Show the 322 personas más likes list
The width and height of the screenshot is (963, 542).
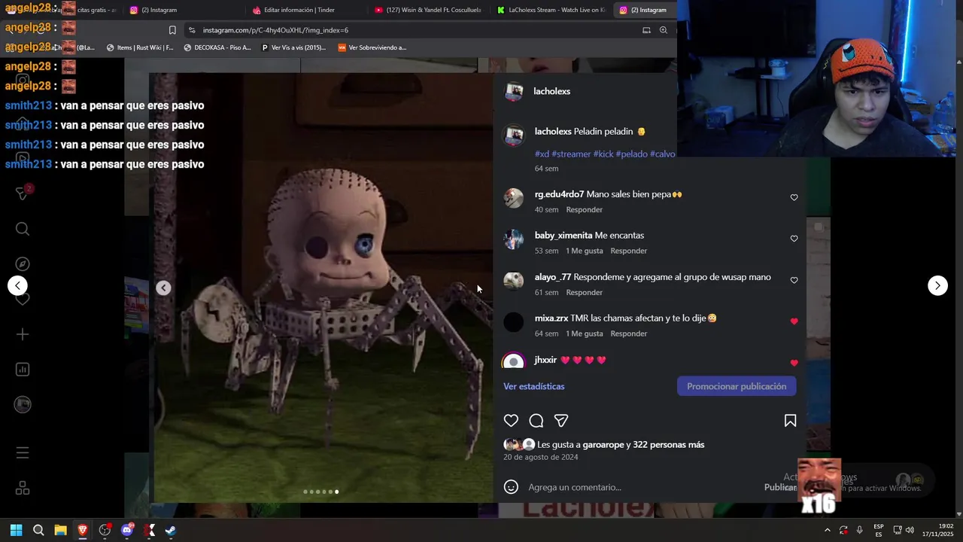point(669,445)
